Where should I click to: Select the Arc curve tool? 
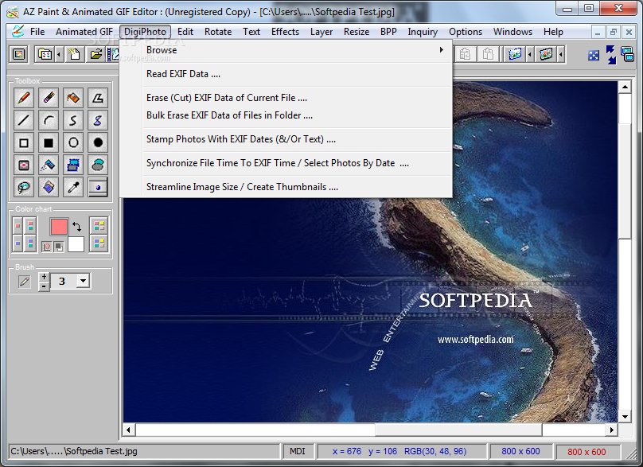click(x=49, y=120)
